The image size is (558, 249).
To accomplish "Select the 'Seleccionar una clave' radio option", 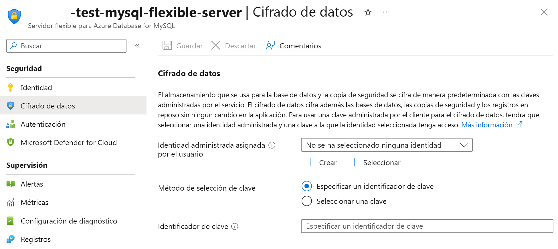I will (307, 201).
